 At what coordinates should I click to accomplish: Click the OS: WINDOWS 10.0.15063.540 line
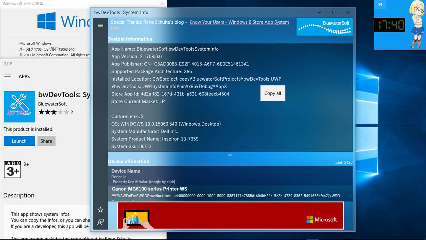(166, 124)
